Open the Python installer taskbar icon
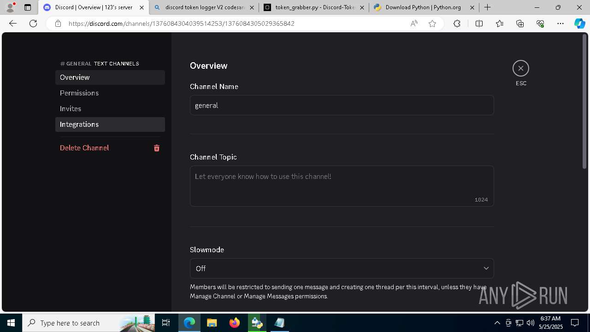 [257, 323]
